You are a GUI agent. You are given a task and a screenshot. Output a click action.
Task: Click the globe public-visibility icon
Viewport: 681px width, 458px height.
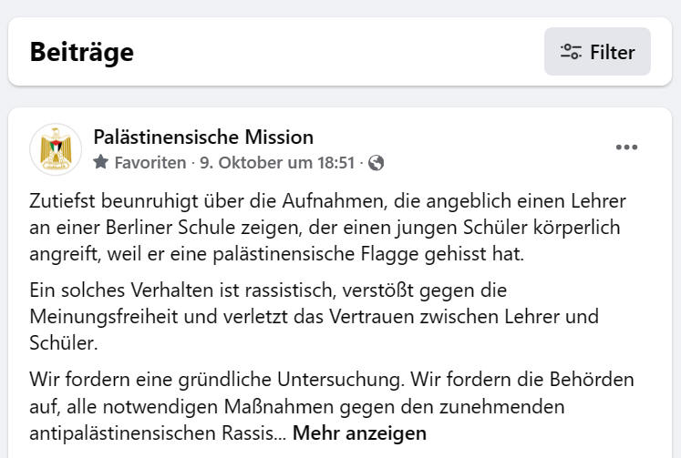376,163
